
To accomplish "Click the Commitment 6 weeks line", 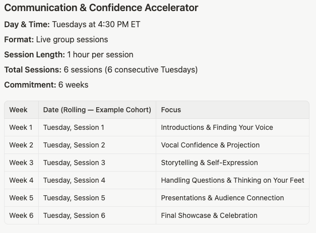I will coord(46,85).
